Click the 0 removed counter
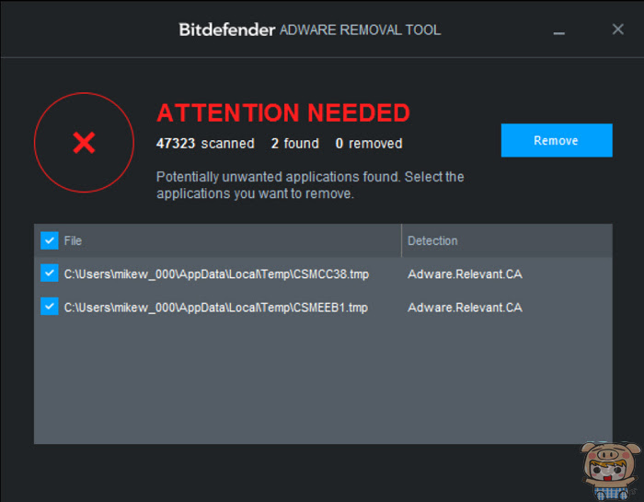 click(368, 143)
